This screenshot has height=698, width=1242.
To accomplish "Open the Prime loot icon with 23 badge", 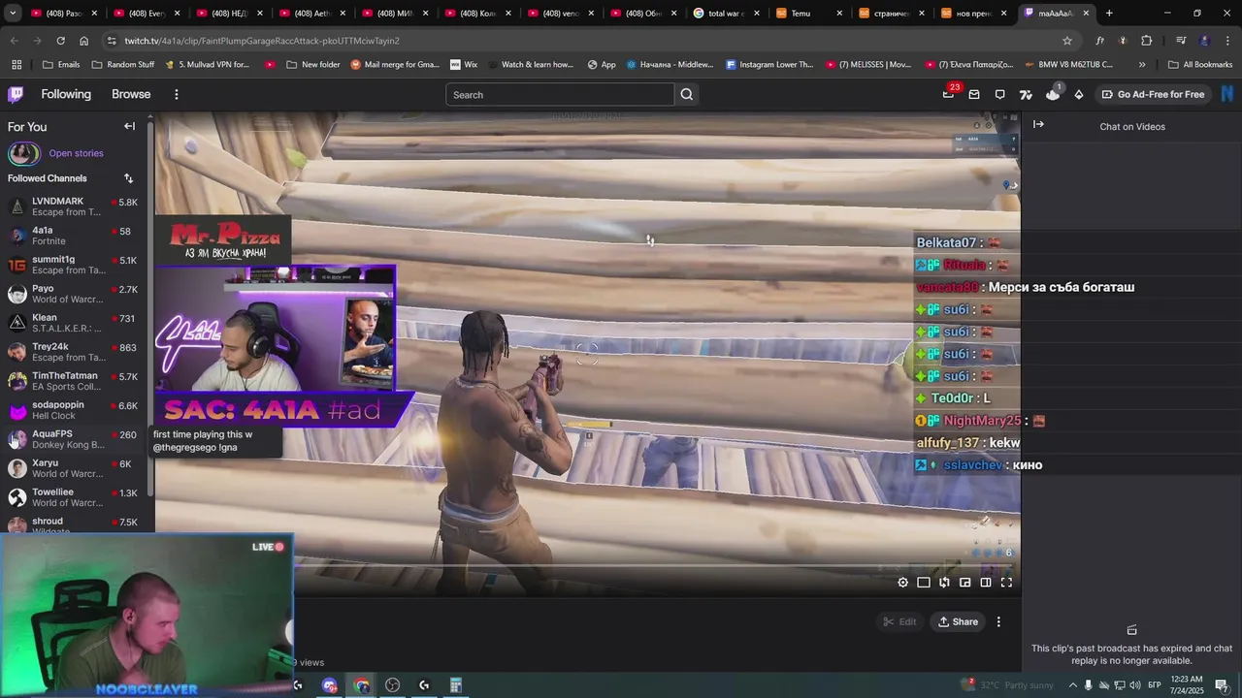I will click(x=948, y=94).
